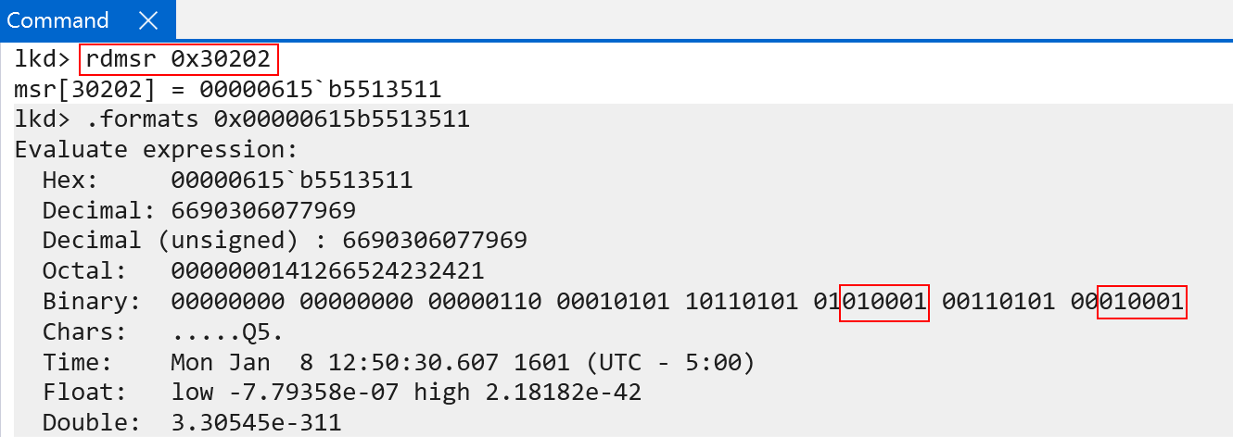The width and height of the screenshot is (1233, 437).
Task: Click the Double value 3.30545e-311
Action: click(256, 424)
